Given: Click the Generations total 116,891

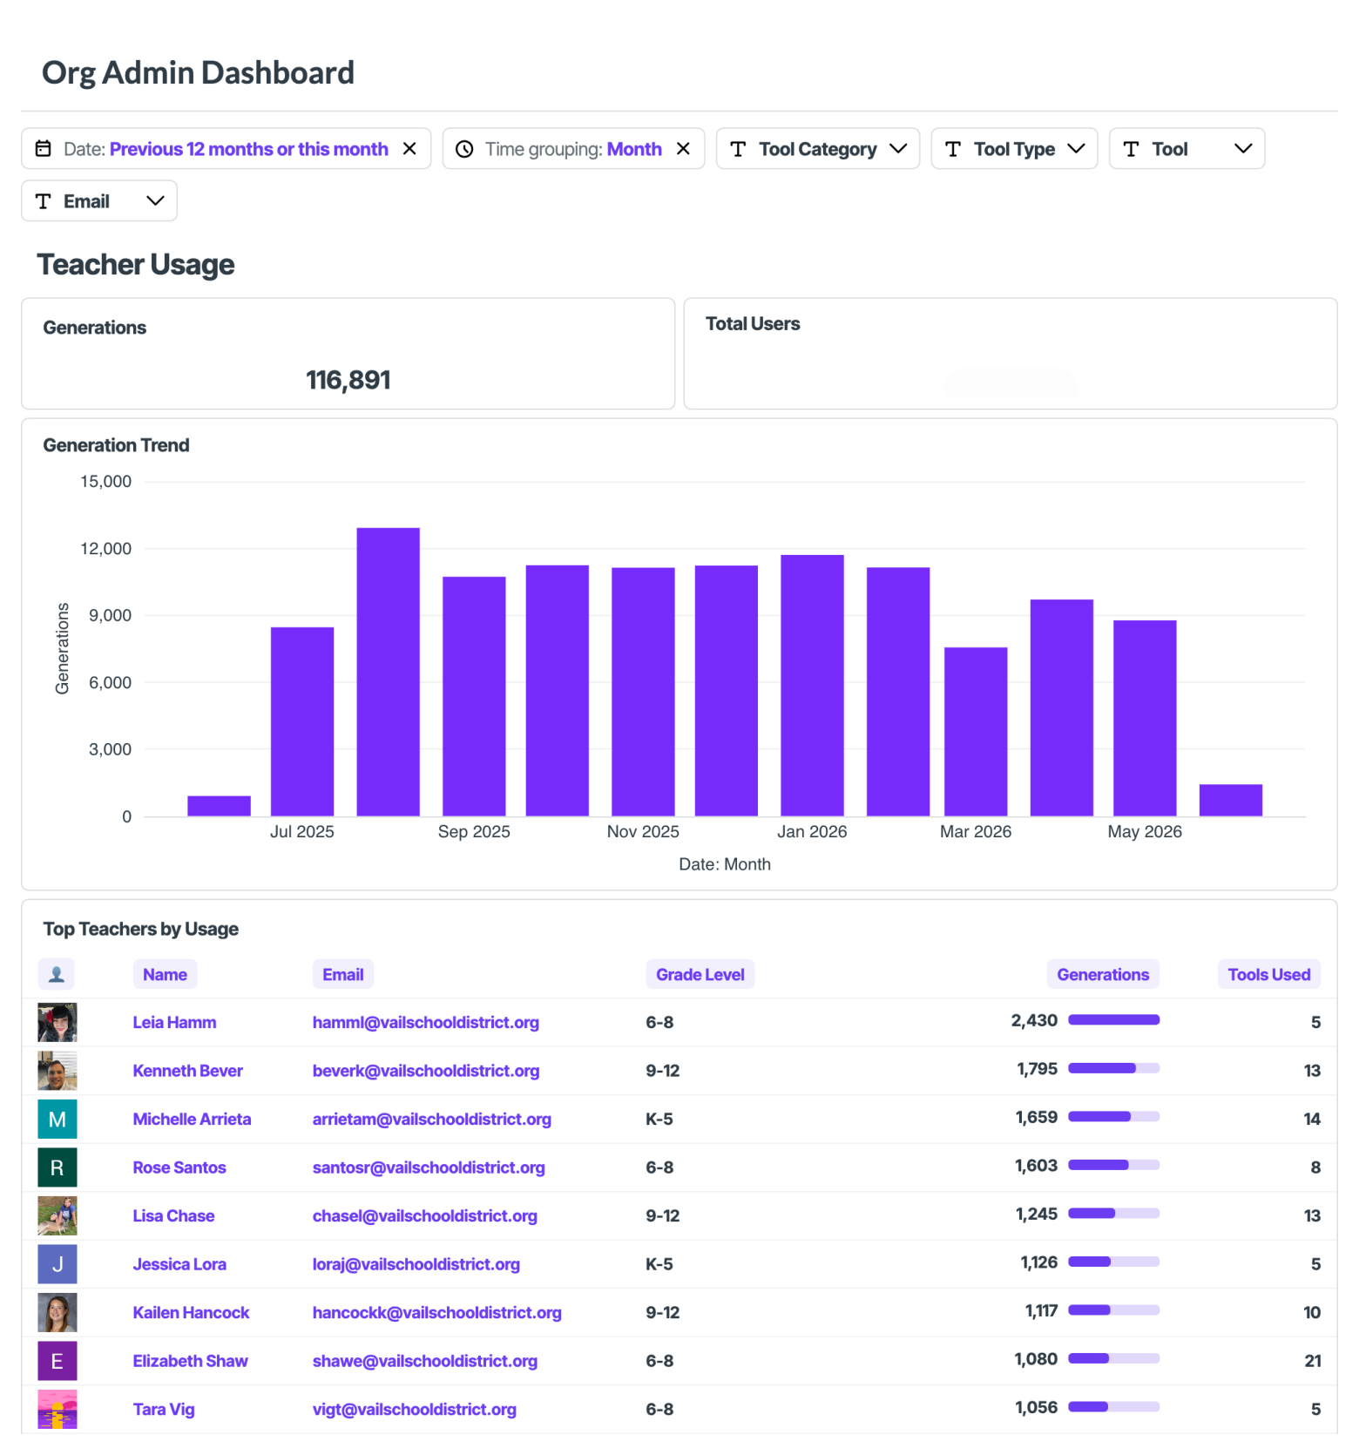Looking at the screenshot, I should pos(348,380).
